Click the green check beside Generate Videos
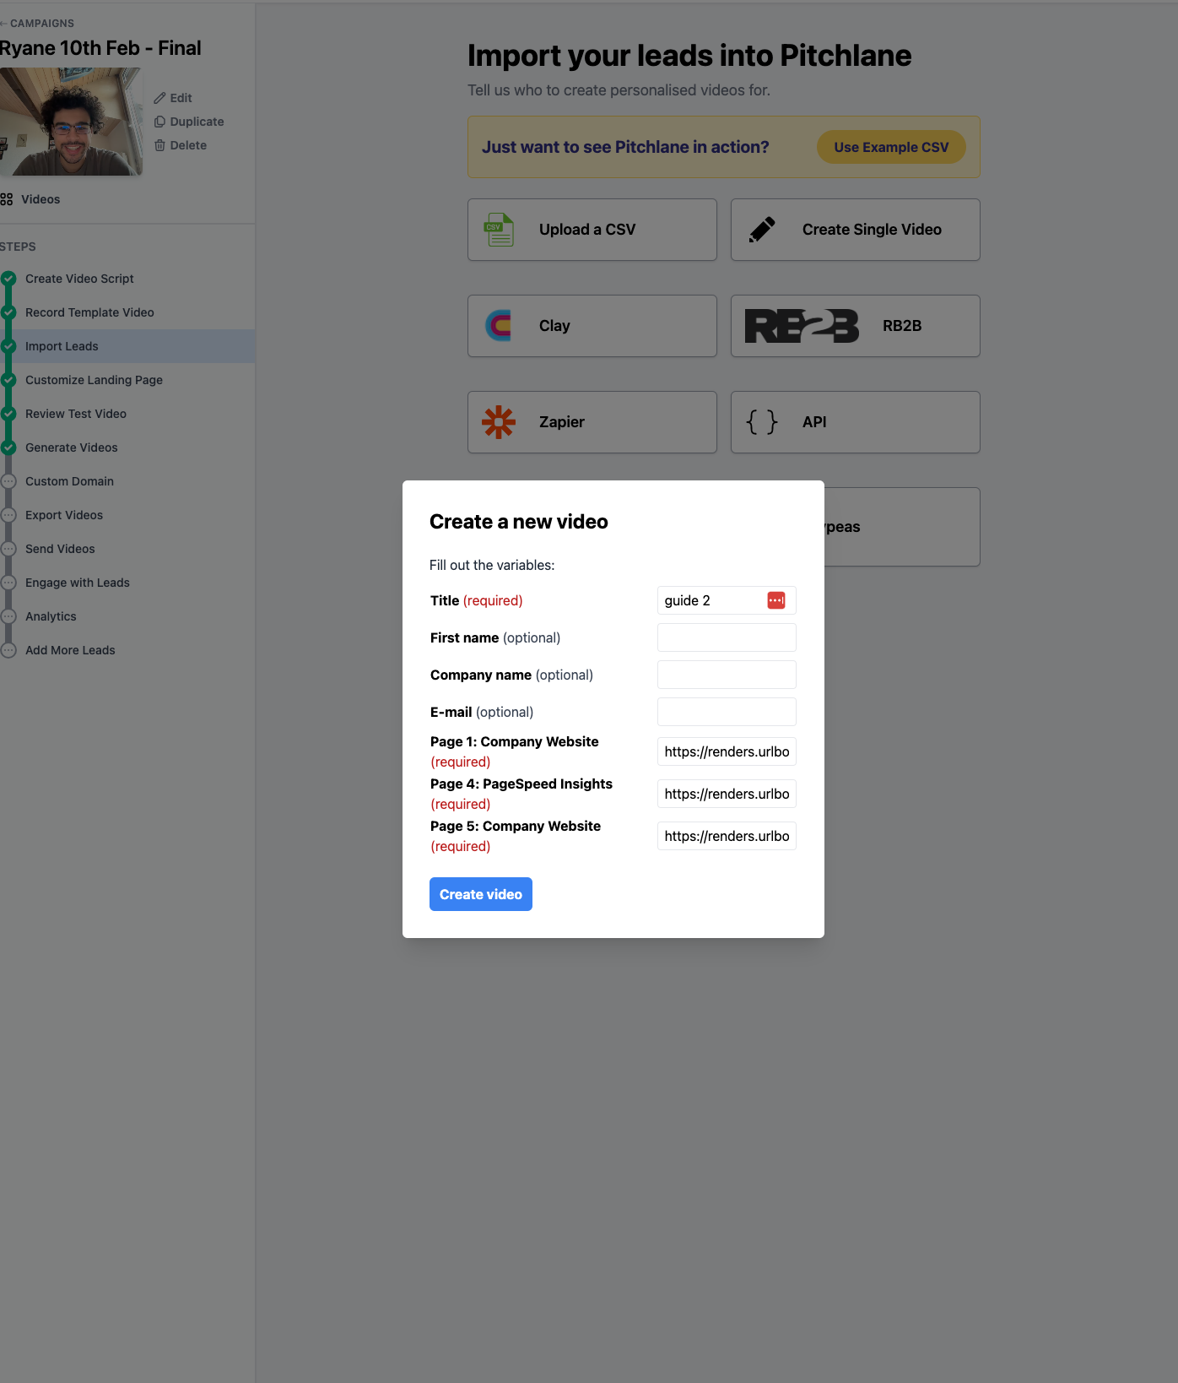The image size is (1178, 1383). 8,447
